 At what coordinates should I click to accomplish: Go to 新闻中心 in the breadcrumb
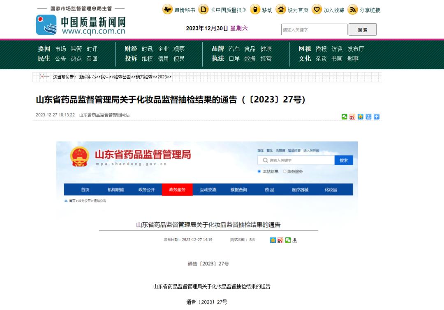[88, 77]
